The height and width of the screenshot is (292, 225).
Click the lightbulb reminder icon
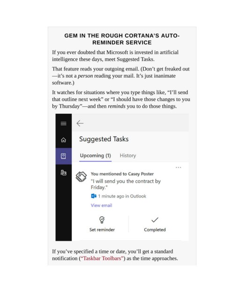(x=102, y=220)
